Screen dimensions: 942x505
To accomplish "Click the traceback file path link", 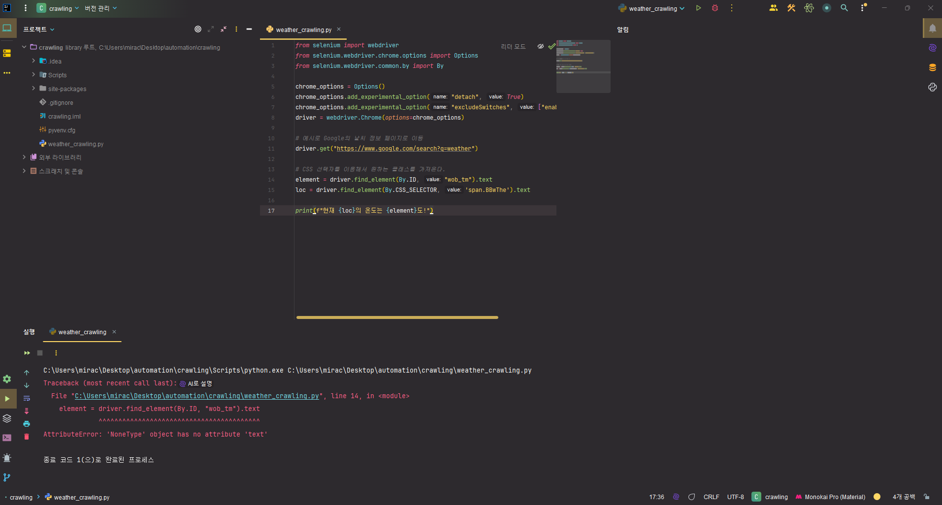I will pos(197,396).
